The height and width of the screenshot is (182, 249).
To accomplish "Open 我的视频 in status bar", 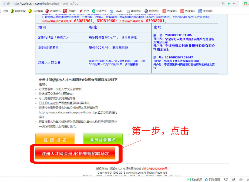I will [x=195, y=180].
